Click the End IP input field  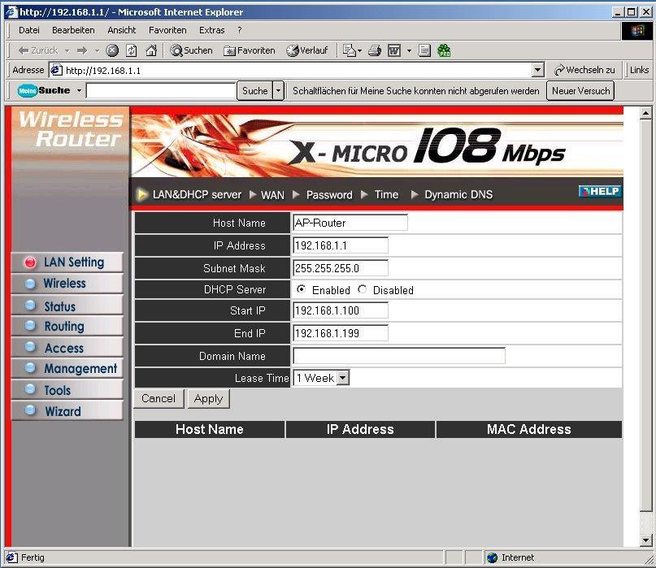point(340,333)
